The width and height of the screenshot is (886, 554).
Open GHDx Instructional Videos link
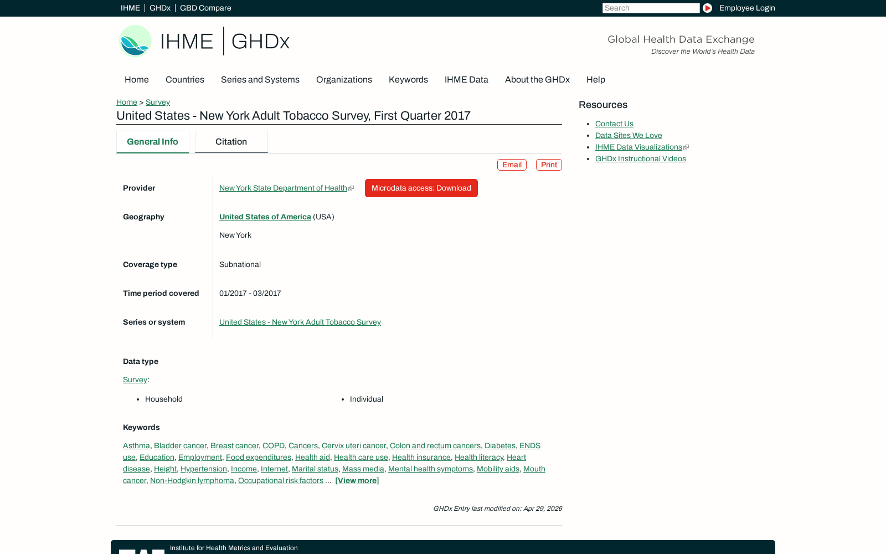coord(641,158)
